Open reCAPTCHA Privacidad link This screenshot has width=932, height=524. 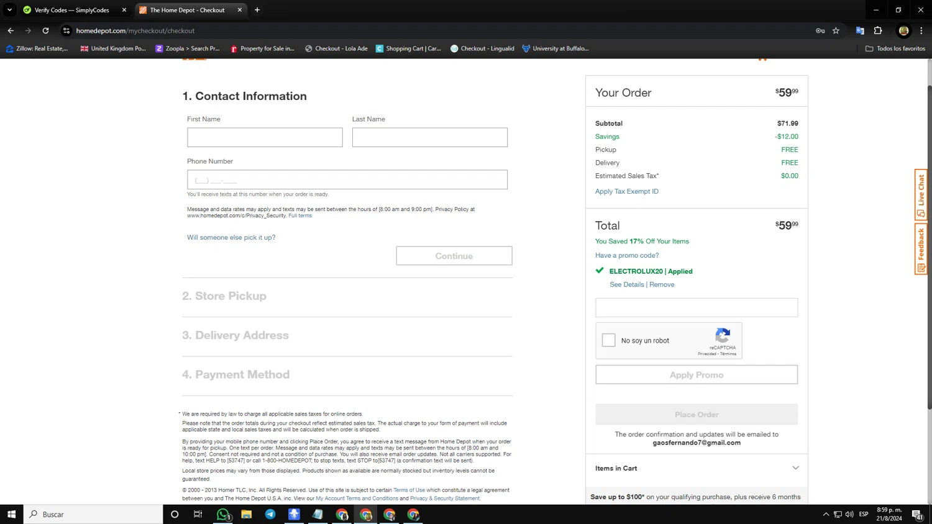pyautogui.click(x=706, y=354)
